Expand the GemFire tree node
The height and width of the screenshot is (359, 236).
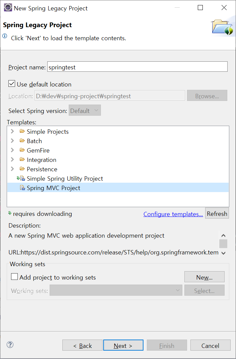point(13,150)
